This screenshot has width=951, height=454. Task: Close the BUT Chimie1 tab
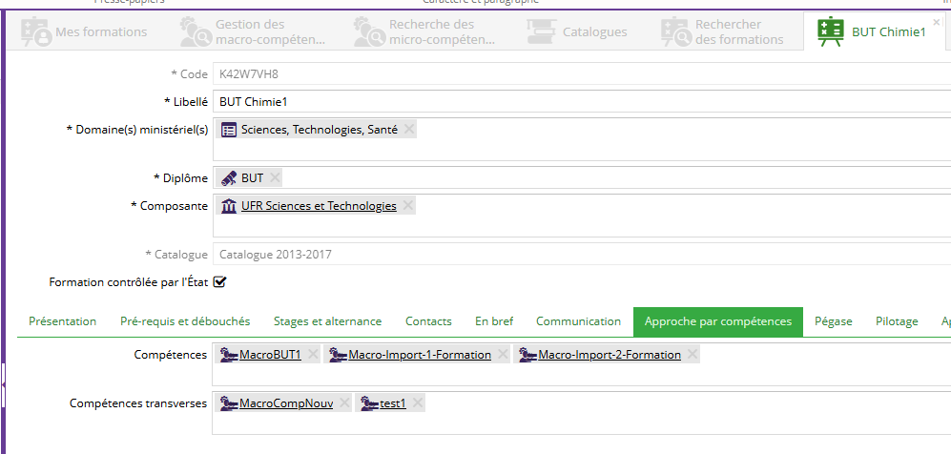pos(936,22)
